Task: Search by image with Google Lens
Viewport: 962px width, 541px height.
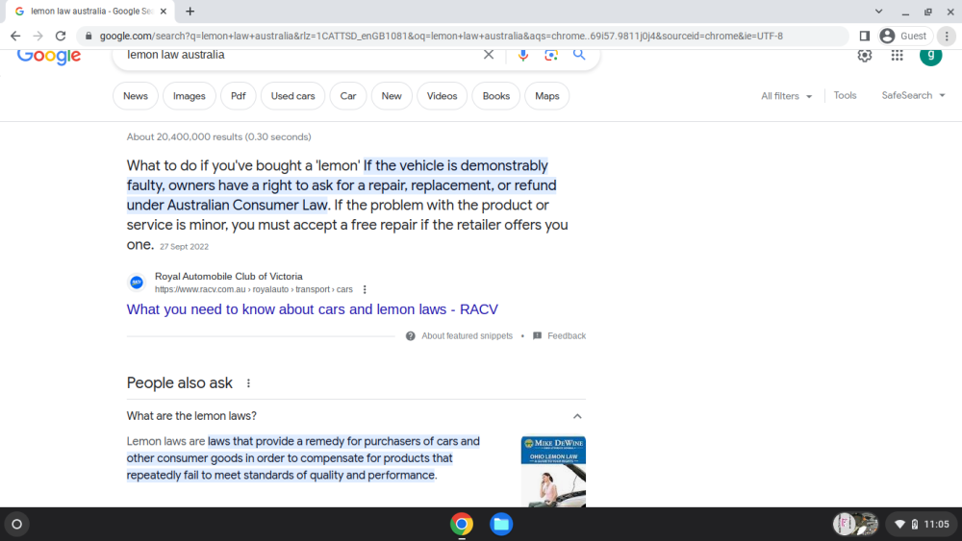Action: tap(551, 55)
